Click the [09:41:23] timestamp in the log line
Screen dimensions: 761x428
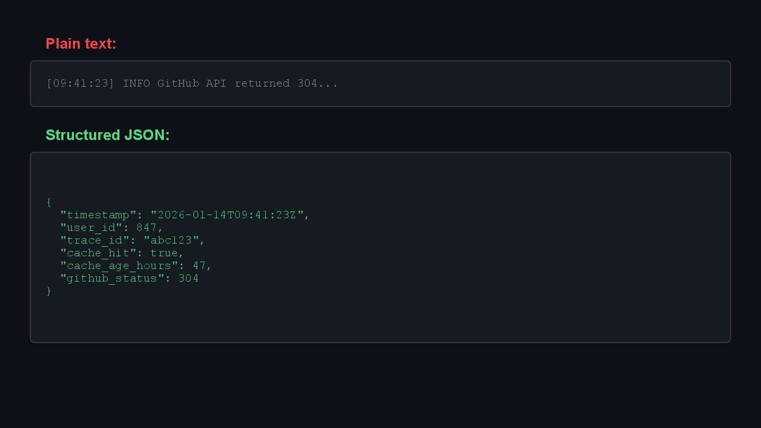tap(81, 83)
